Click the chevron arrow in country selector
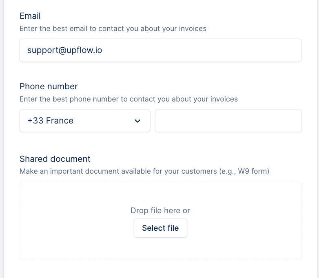This screenshot has height=278, width=319. 137,121
